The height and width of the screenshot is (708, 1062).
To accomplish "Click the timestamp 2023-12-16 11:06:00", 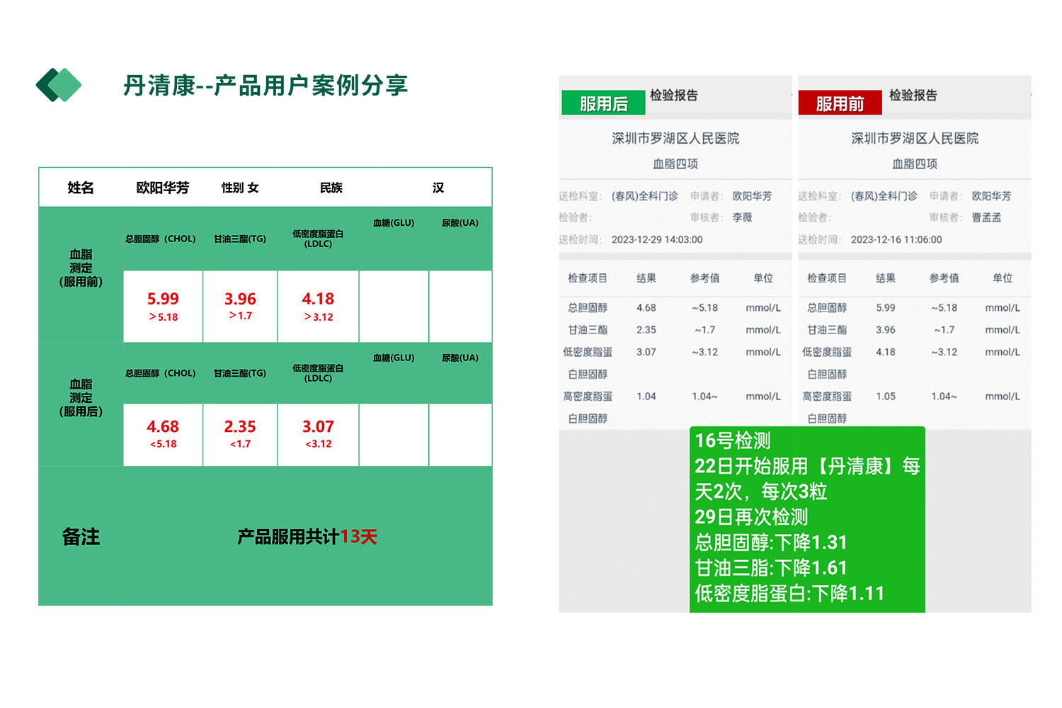I will pyautogui.click(x=896, y=239).
